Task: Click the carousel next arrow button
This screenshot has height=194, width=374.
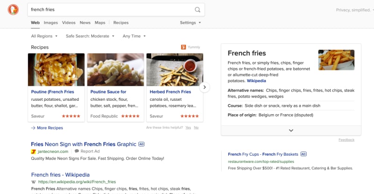Action: point(204,87)
